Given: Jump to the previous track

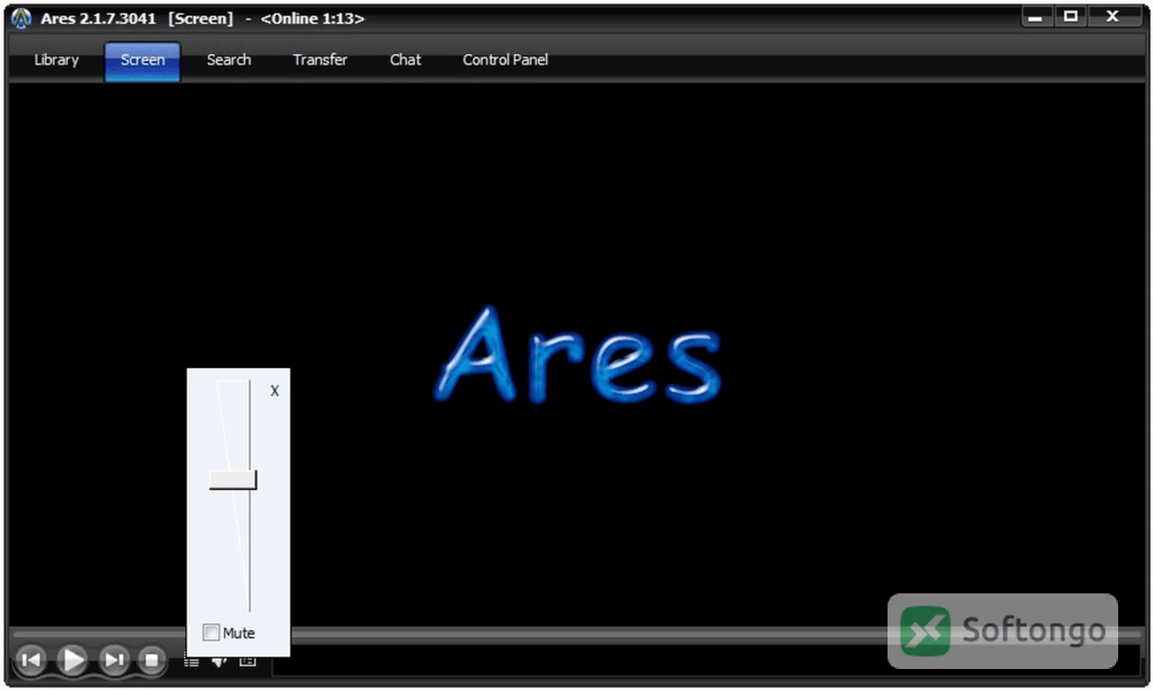Looking at the screenshot, I should pyautogui.click(x=31, y=660).
